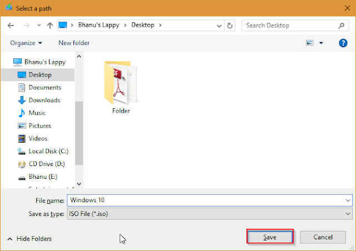Open the address bar history dropdown
356x251 pixels.
pyautogui.click(x=219, y=26)
